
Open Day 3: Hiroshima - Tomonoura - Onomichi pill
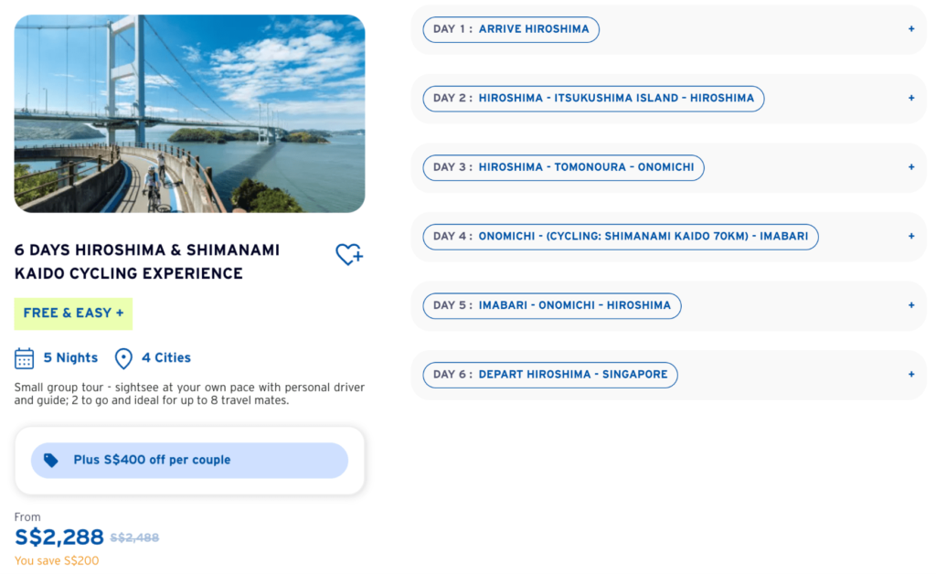pyautogui.click(x=563, y=167)
